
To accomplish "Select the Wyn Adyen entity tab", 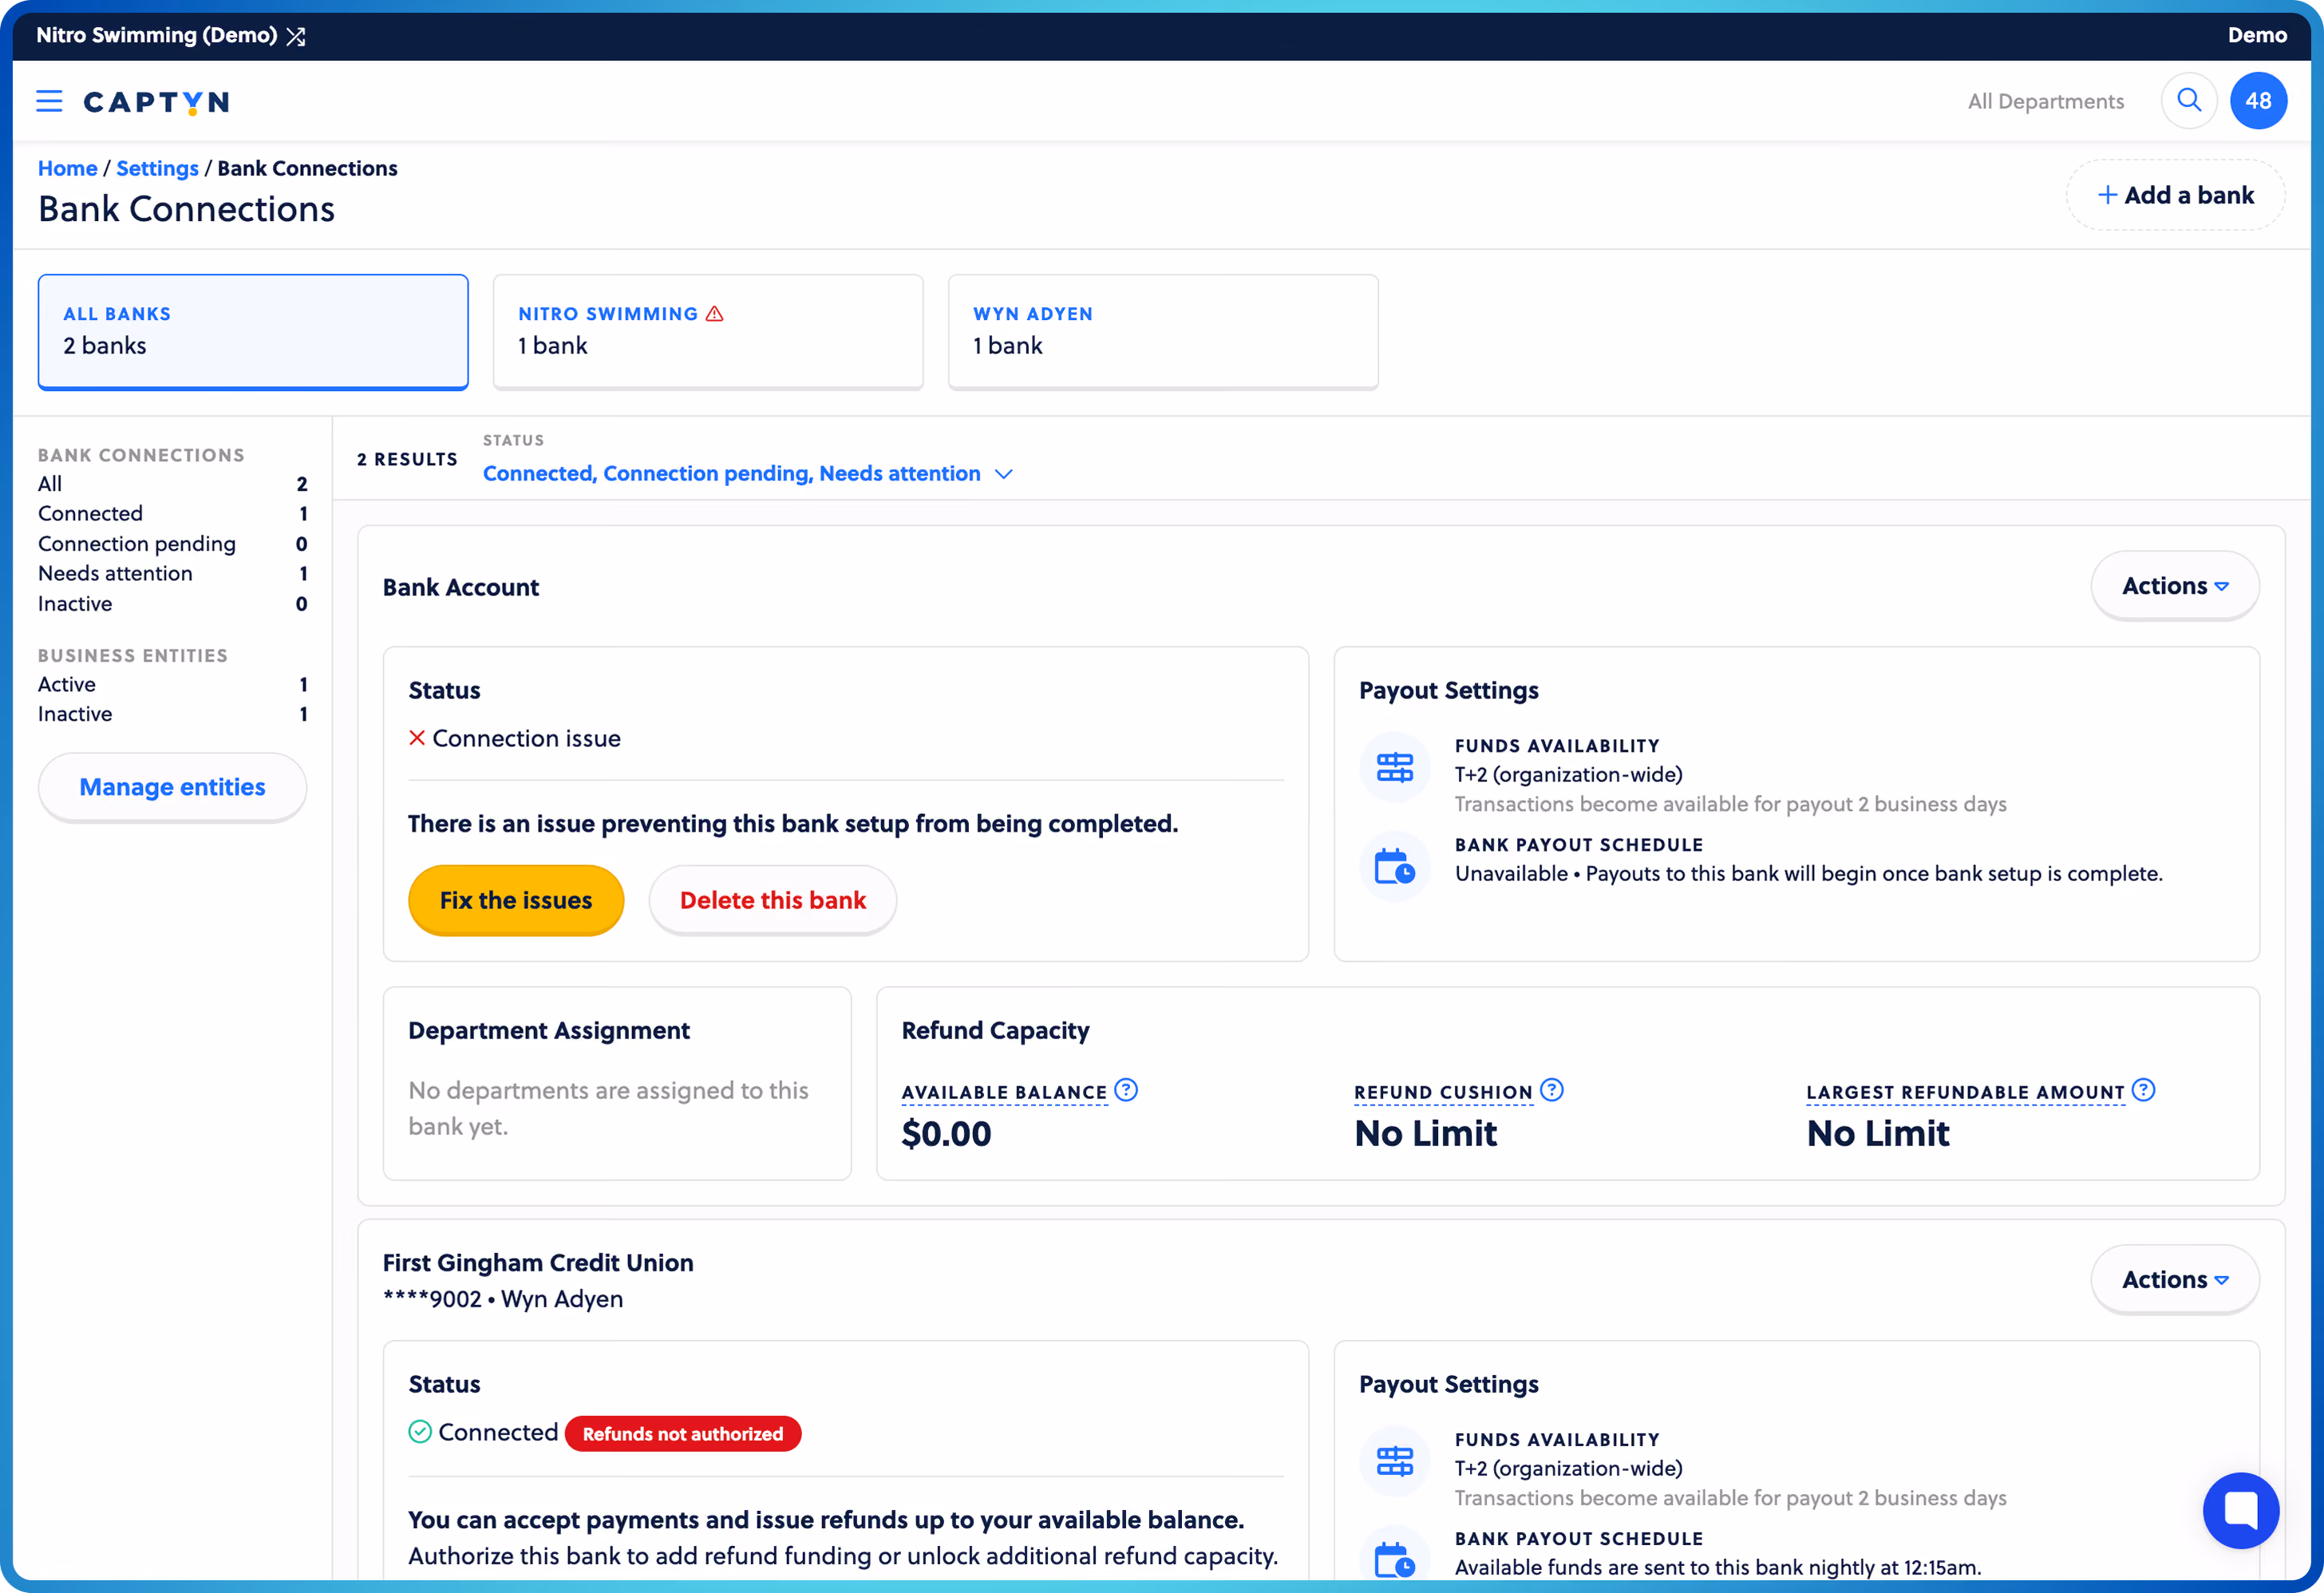I will pyautogui.click(x=1163, y=332).
